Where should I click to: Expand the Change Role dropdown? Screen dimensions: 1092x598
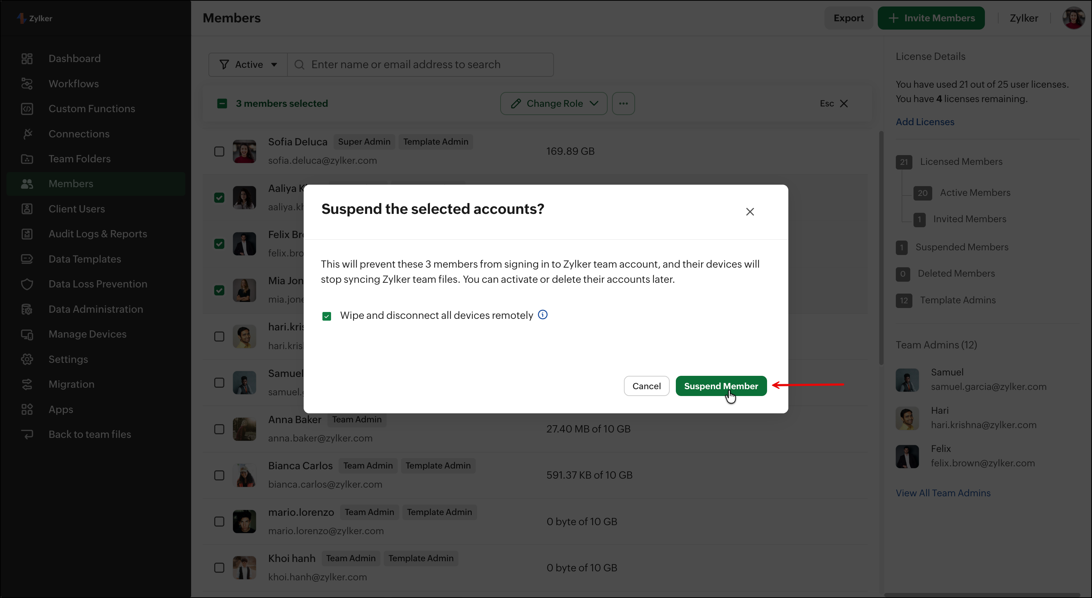554,104
